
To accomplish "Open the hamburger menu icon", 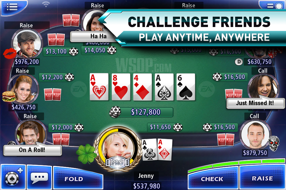I will [13, 7].
